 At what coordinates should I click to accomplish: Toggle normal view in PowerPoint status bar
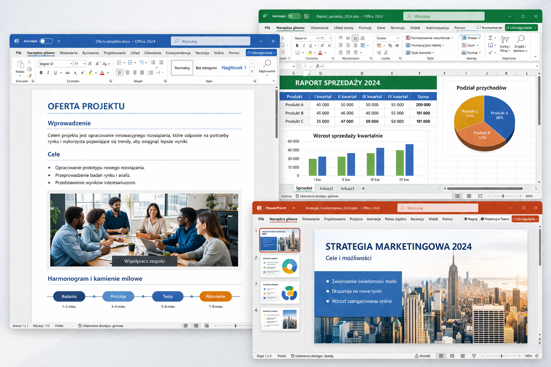point(441,356)
